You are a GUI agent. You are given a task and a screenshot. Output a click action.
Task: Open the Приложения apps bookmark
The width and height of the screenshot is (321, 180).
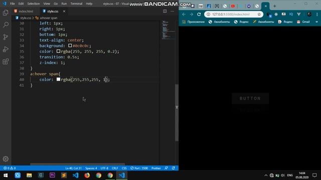coord(193,22)
